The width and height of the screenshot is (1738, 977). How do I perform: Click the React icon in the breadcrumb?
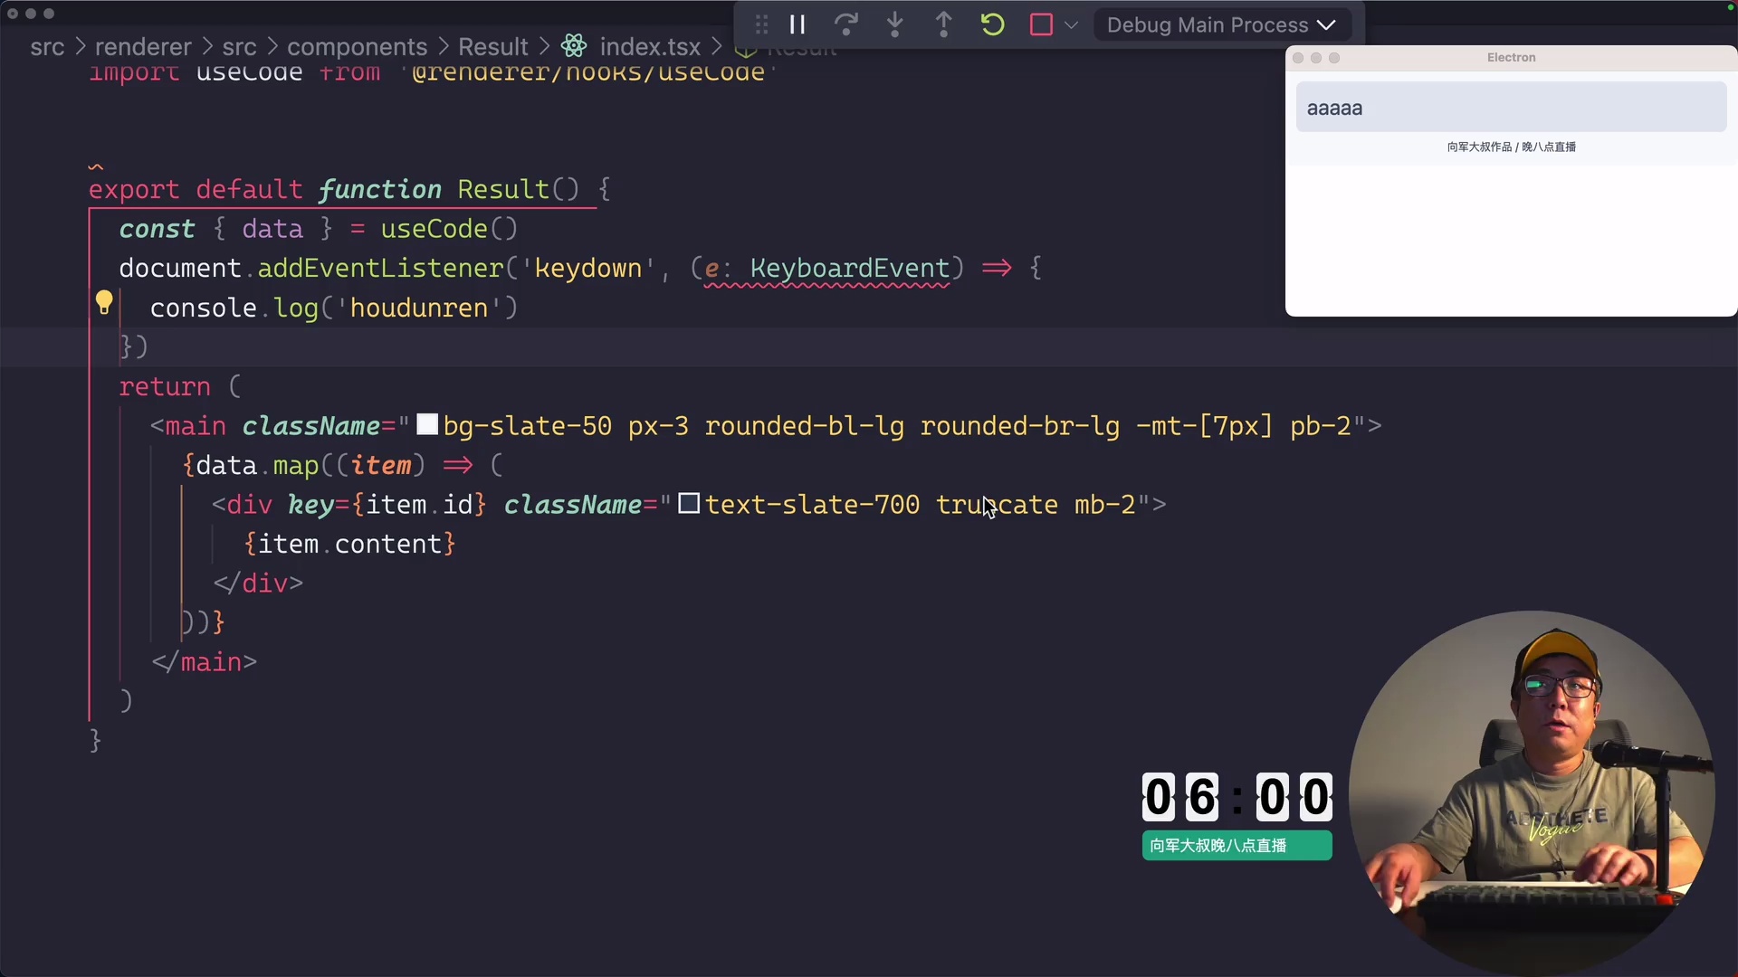coord(573,45)
